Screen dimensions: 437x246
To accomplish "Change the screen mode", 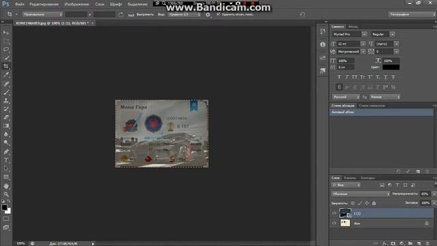I will 6,228.
